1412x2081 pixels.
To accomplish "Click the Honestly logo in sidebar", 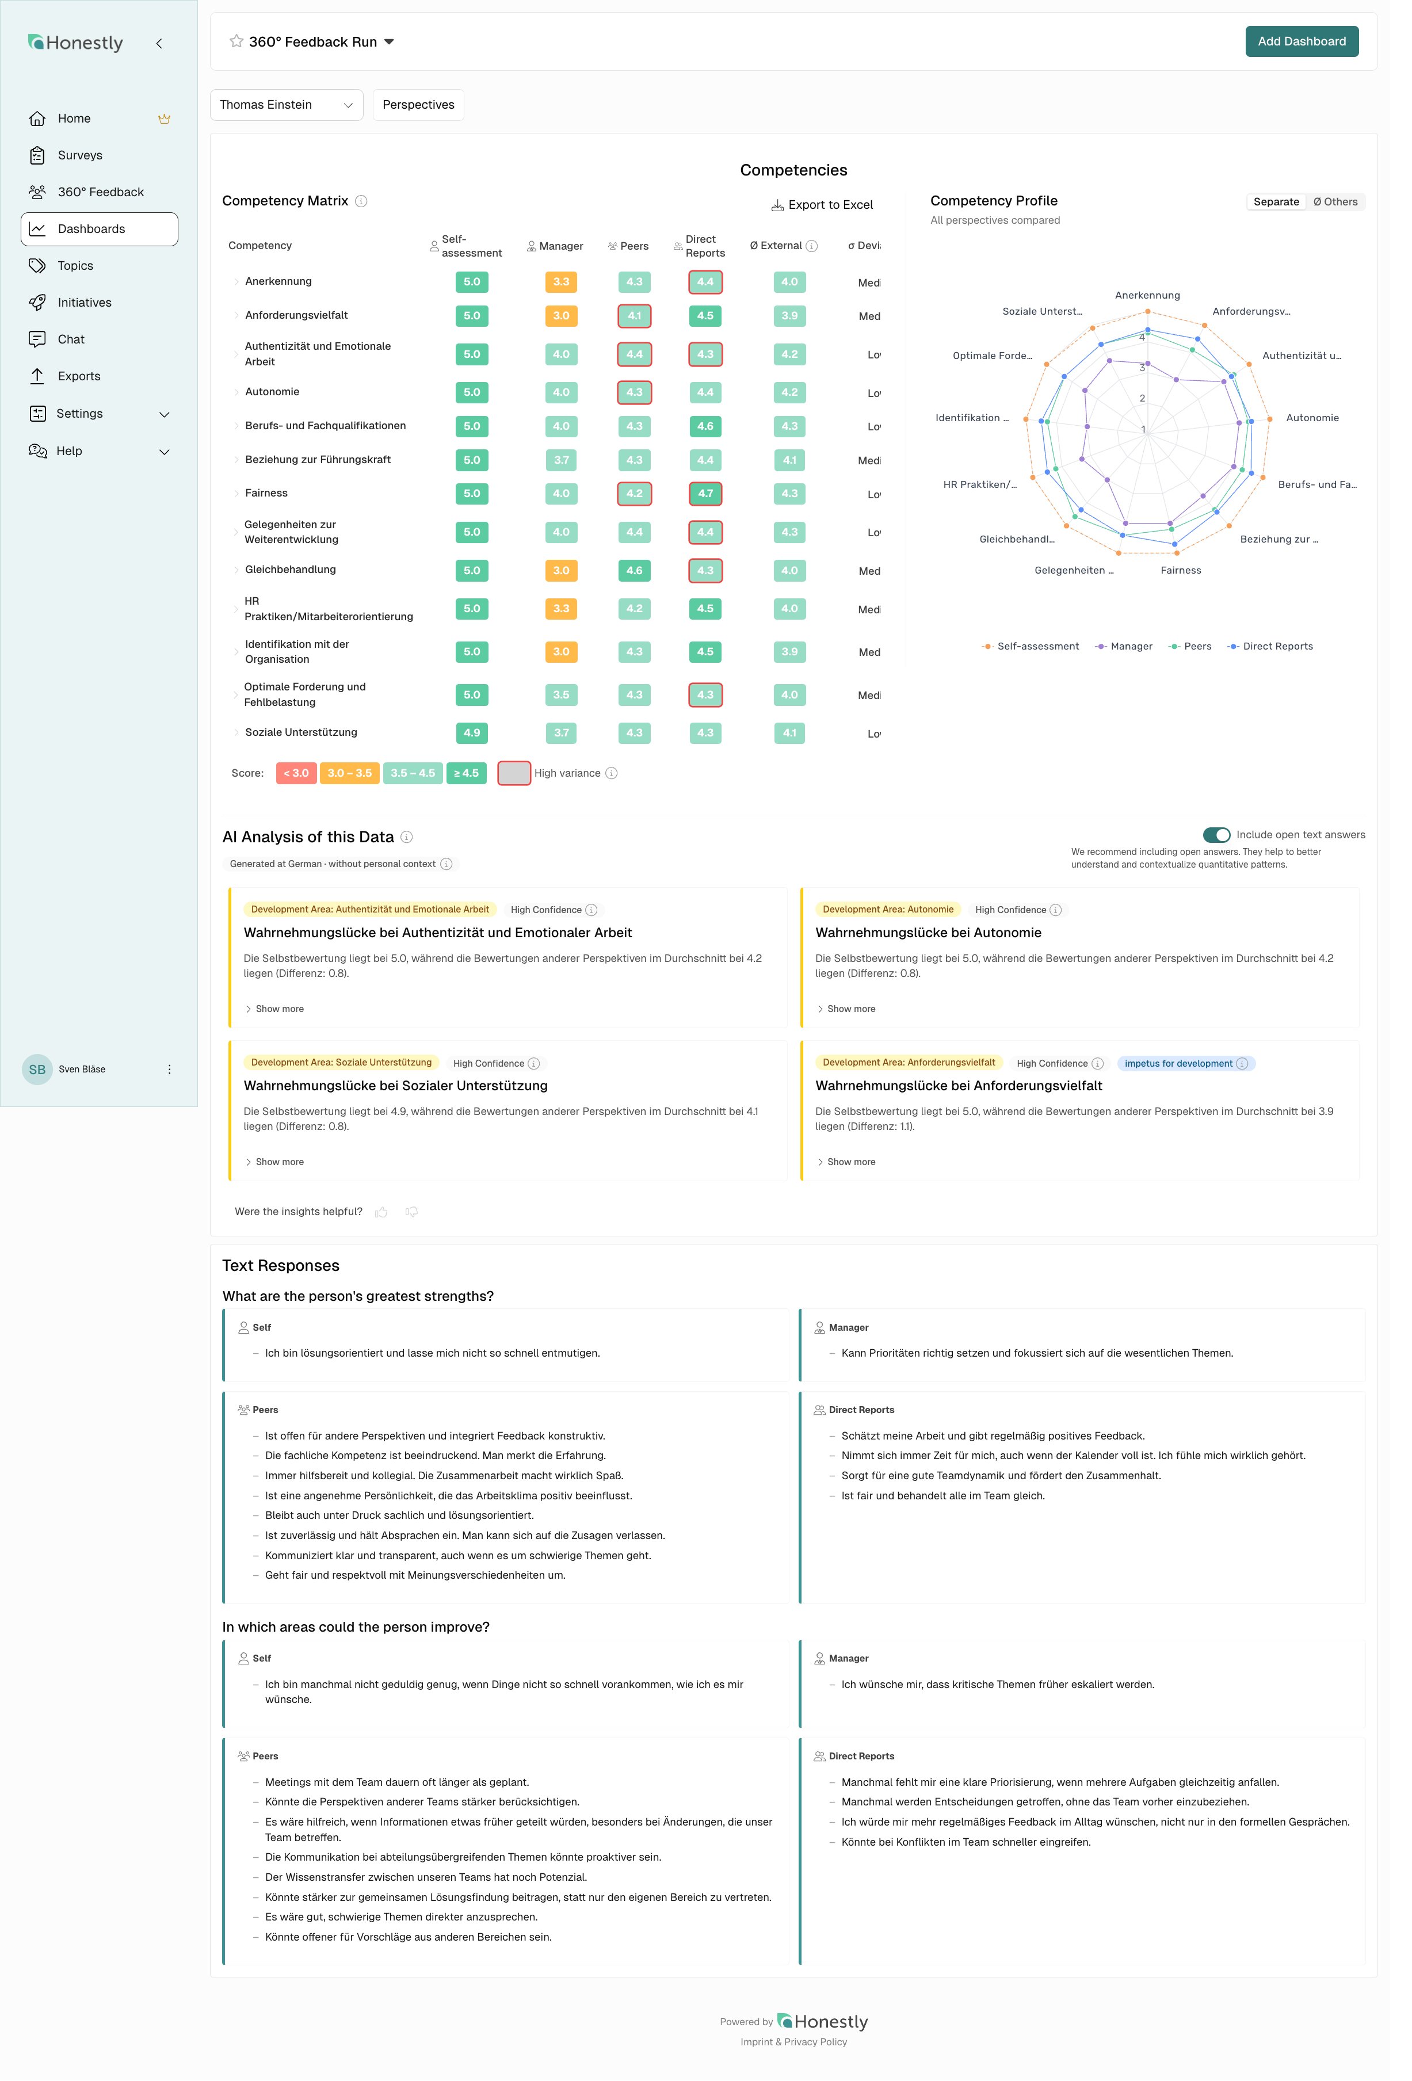I will click(75, 42).
